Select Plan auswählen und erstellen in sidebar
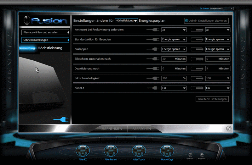 tap(45, 32)
